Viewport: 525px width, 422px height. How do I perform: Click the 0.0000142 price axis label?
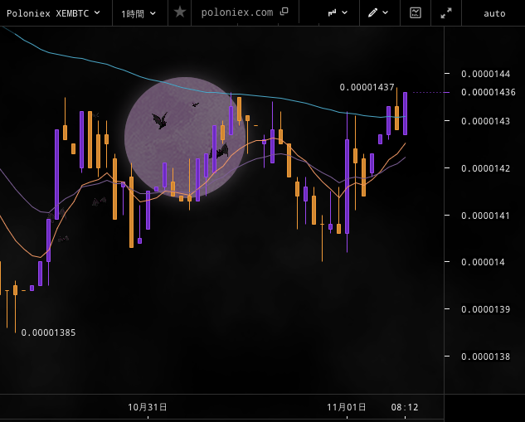[485, 168]
